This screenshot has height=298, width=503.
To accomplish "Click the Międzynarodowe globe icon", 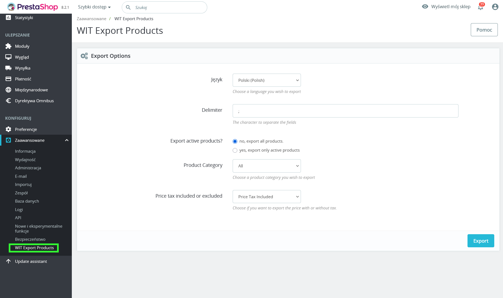I will click(8, 90).
